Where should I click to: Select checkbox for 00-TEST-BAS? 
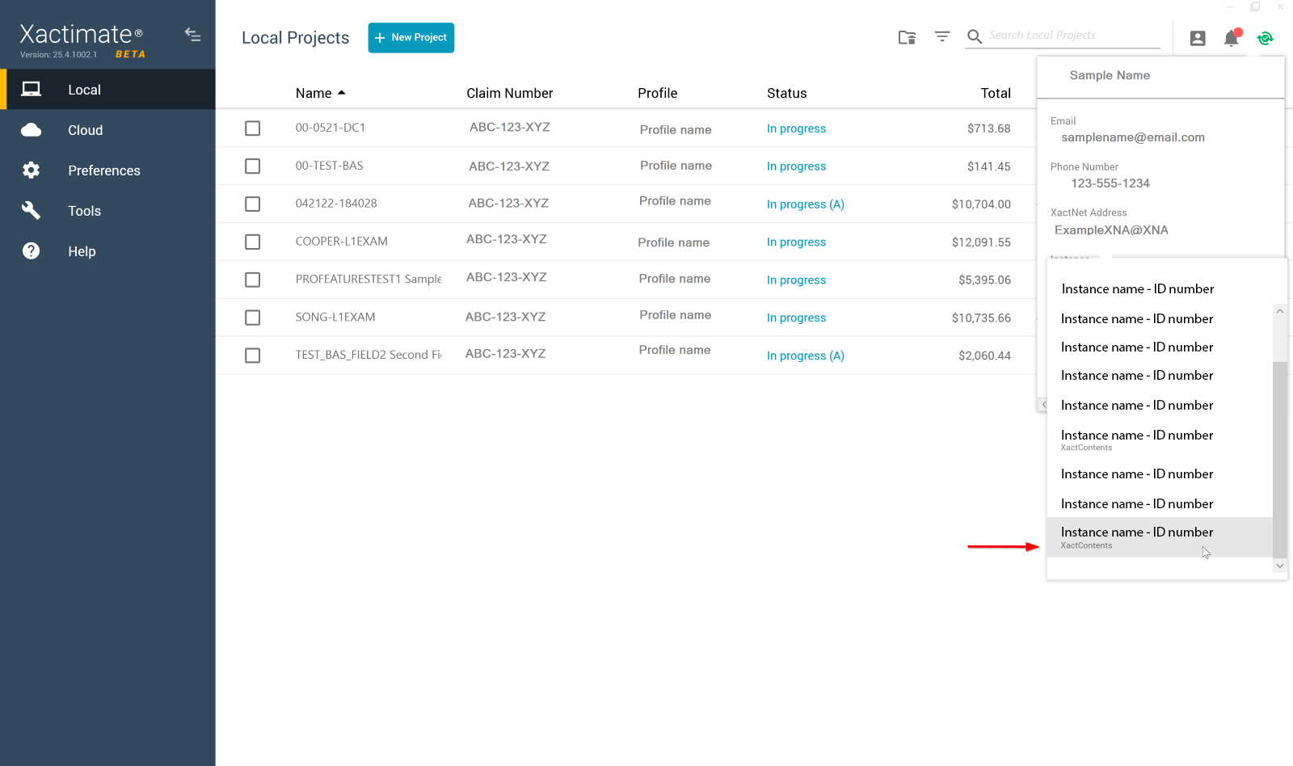coord(252,166)
